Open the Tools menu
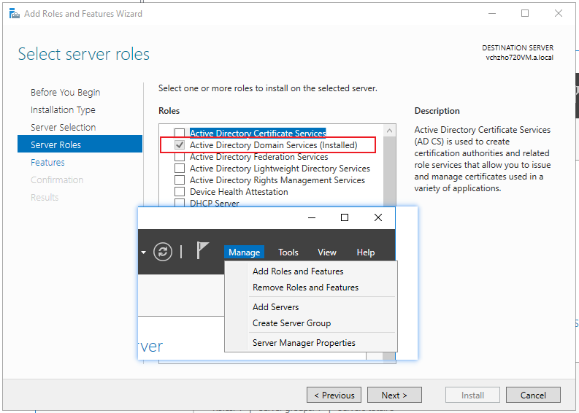Viewport: 579px width, 413px height. pyautogui.click(x=288, y=252)
